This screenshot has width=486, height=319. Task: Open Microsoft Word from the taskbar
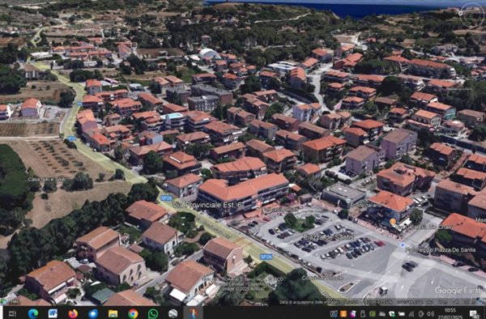point(53,313)
